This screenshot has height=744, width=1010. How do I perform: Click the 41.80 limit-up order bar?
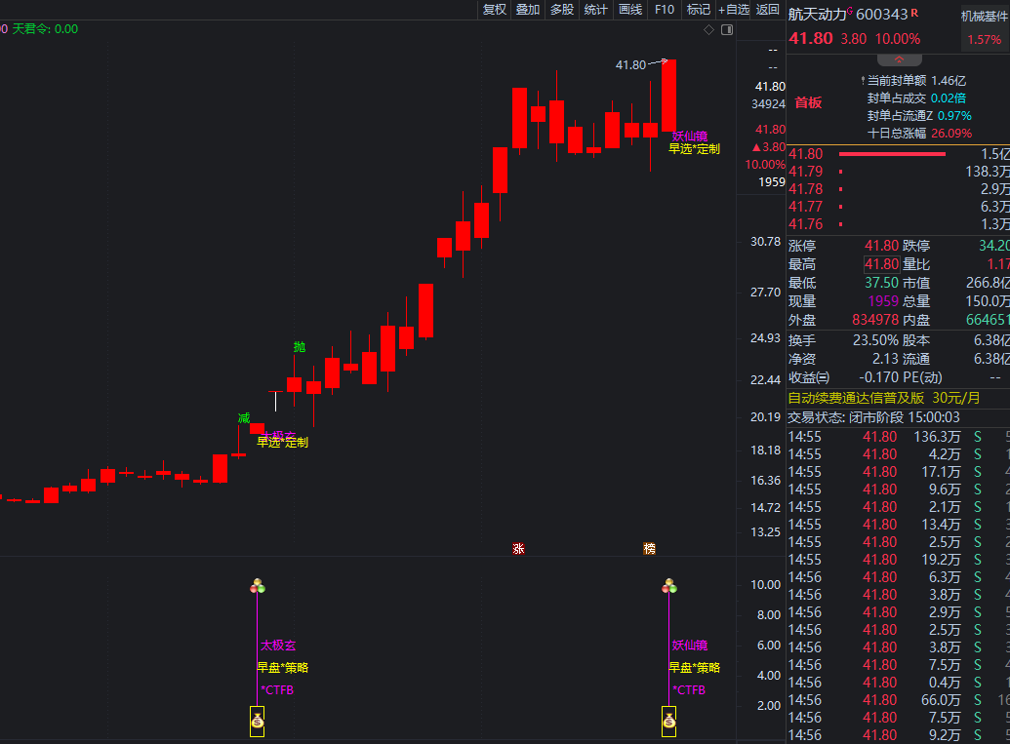click(x=892, y=154)
